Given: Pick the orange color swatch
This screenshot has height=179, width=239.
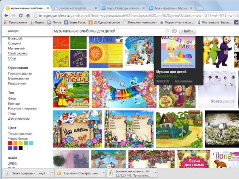Looking at the screenshot, I should [16, 143].
